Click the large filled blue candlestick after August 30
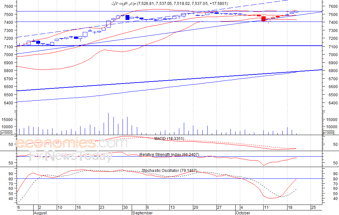Image resolution: width=339 pixels, height=215 pixels. click(x=127, y=17)
